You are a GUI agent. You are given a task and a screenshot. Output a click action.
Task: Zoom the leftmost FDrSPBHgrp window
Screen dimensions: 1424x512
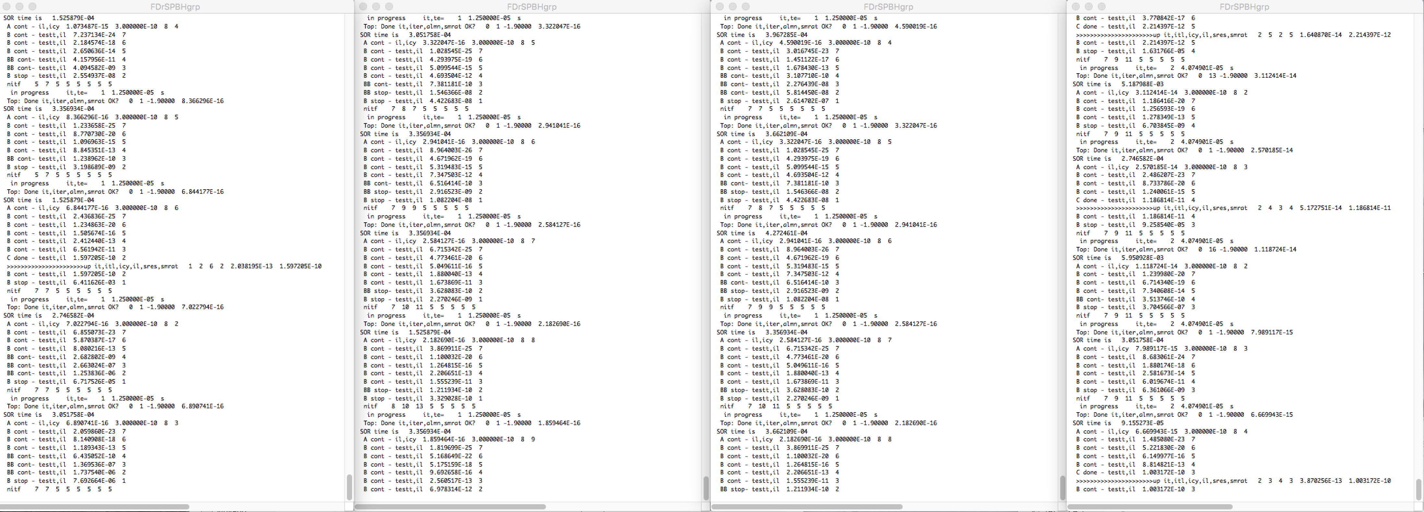[x=33, y=6]
